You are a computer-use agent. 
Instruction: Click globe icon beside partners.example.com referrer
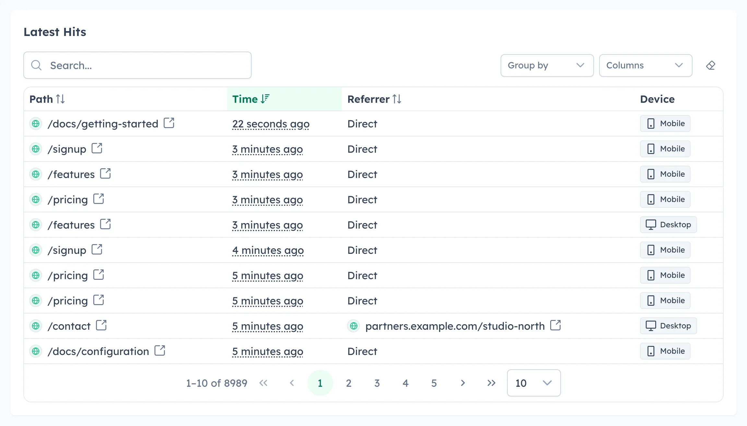[x=354, y=326]
